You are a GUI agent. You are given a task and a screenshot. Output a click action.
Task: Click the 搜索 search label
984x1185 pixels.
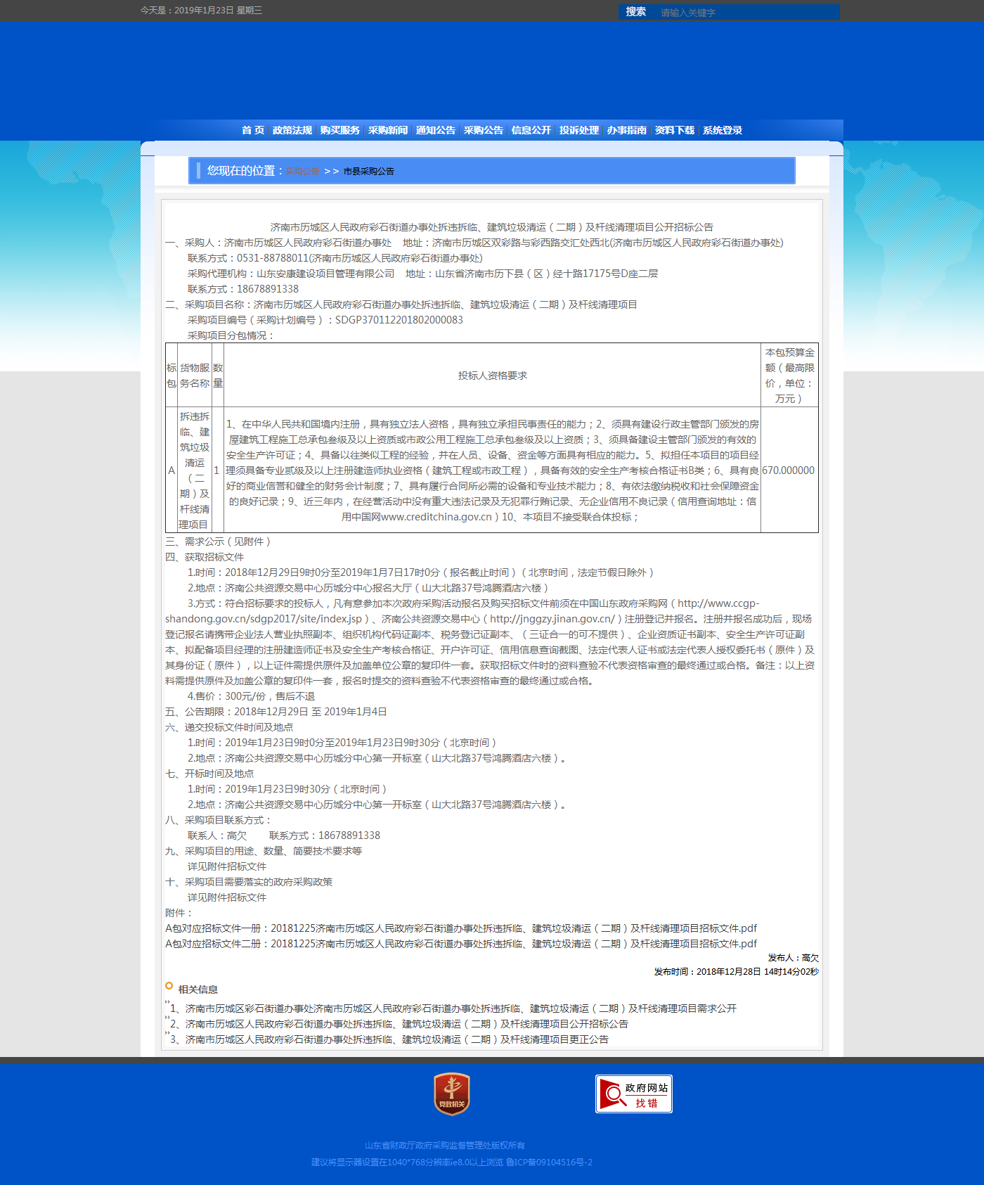(635, 12)
